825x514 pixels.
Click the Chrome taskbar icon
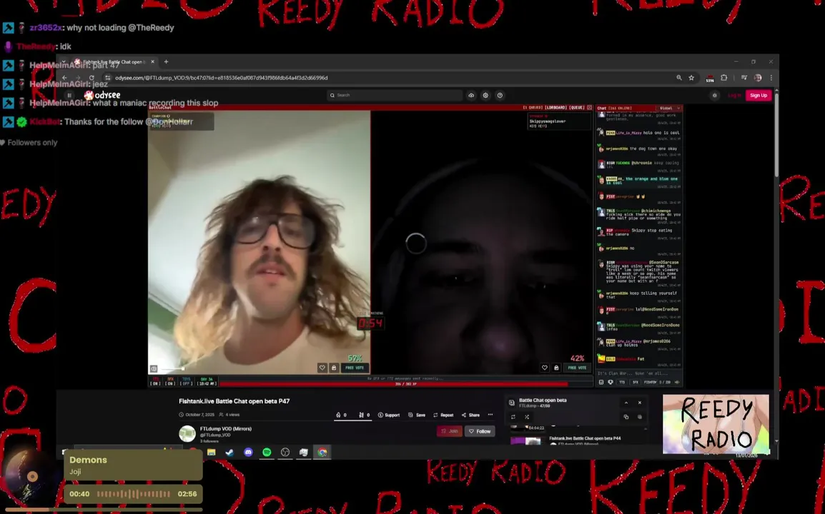click(322, 452)
